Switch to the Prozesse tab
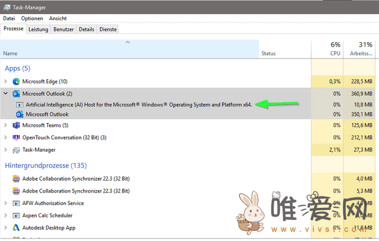Image resolution: width=379 pixels, height=241 pixels. click(x=13, y=29)
